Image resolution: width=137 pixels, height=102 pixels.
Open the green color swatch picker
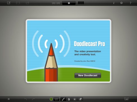(x=51, y=99)
